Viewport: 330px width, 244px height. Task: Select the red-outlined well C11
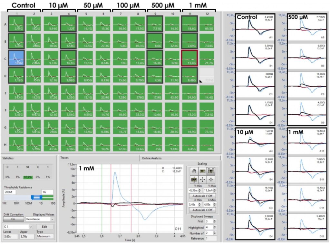pos(189,59)
